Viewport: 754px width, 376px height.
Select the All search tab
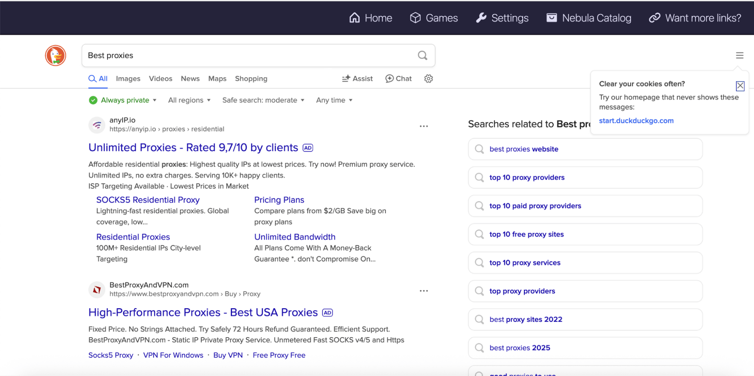[98, 78]
